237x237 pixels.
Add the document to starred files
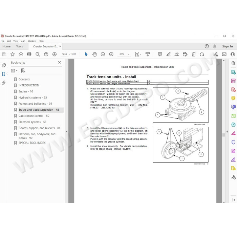click(13, 54)
